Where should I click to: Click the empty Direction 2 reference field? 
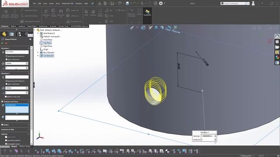(17, 77)
